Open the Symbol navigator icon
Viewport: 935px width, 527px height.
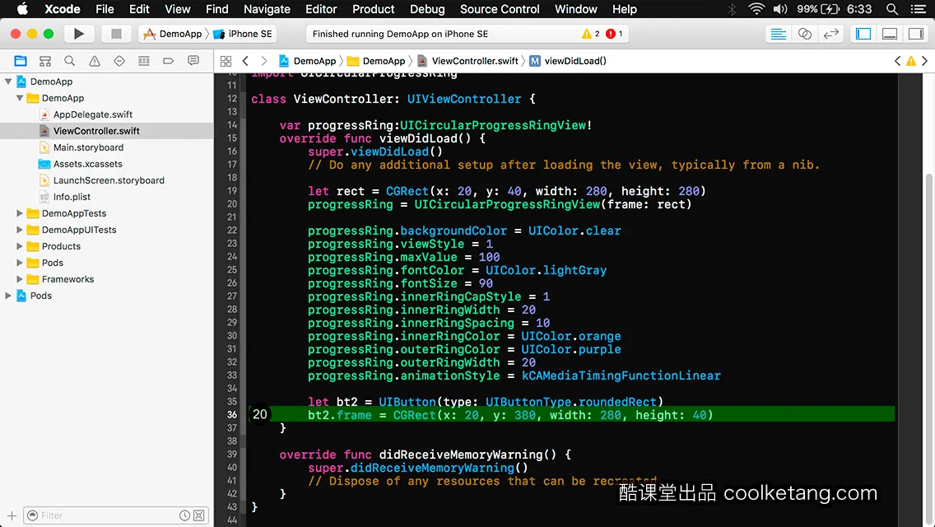coord(44,61)
